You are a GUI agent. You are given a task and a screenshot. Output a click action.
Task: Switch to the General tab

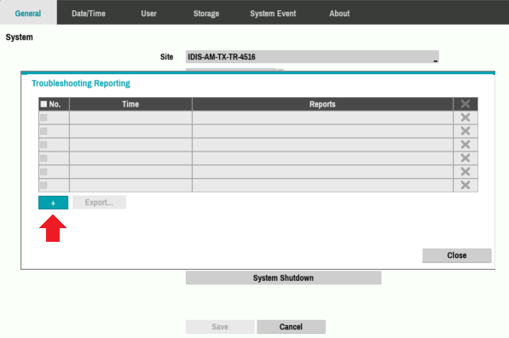coord(28,13)
